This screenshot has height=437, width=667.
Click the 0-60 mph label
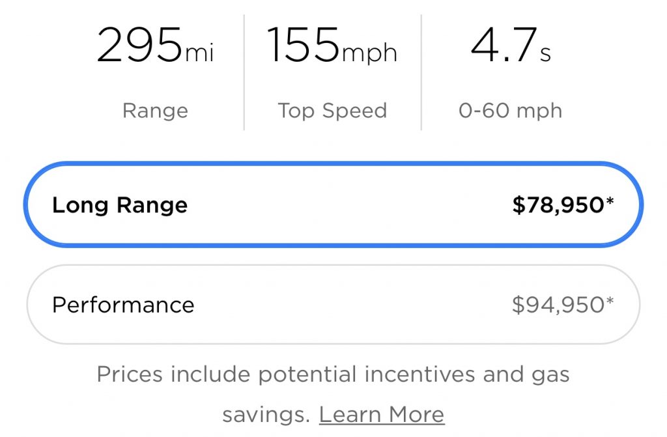[511, 111]
